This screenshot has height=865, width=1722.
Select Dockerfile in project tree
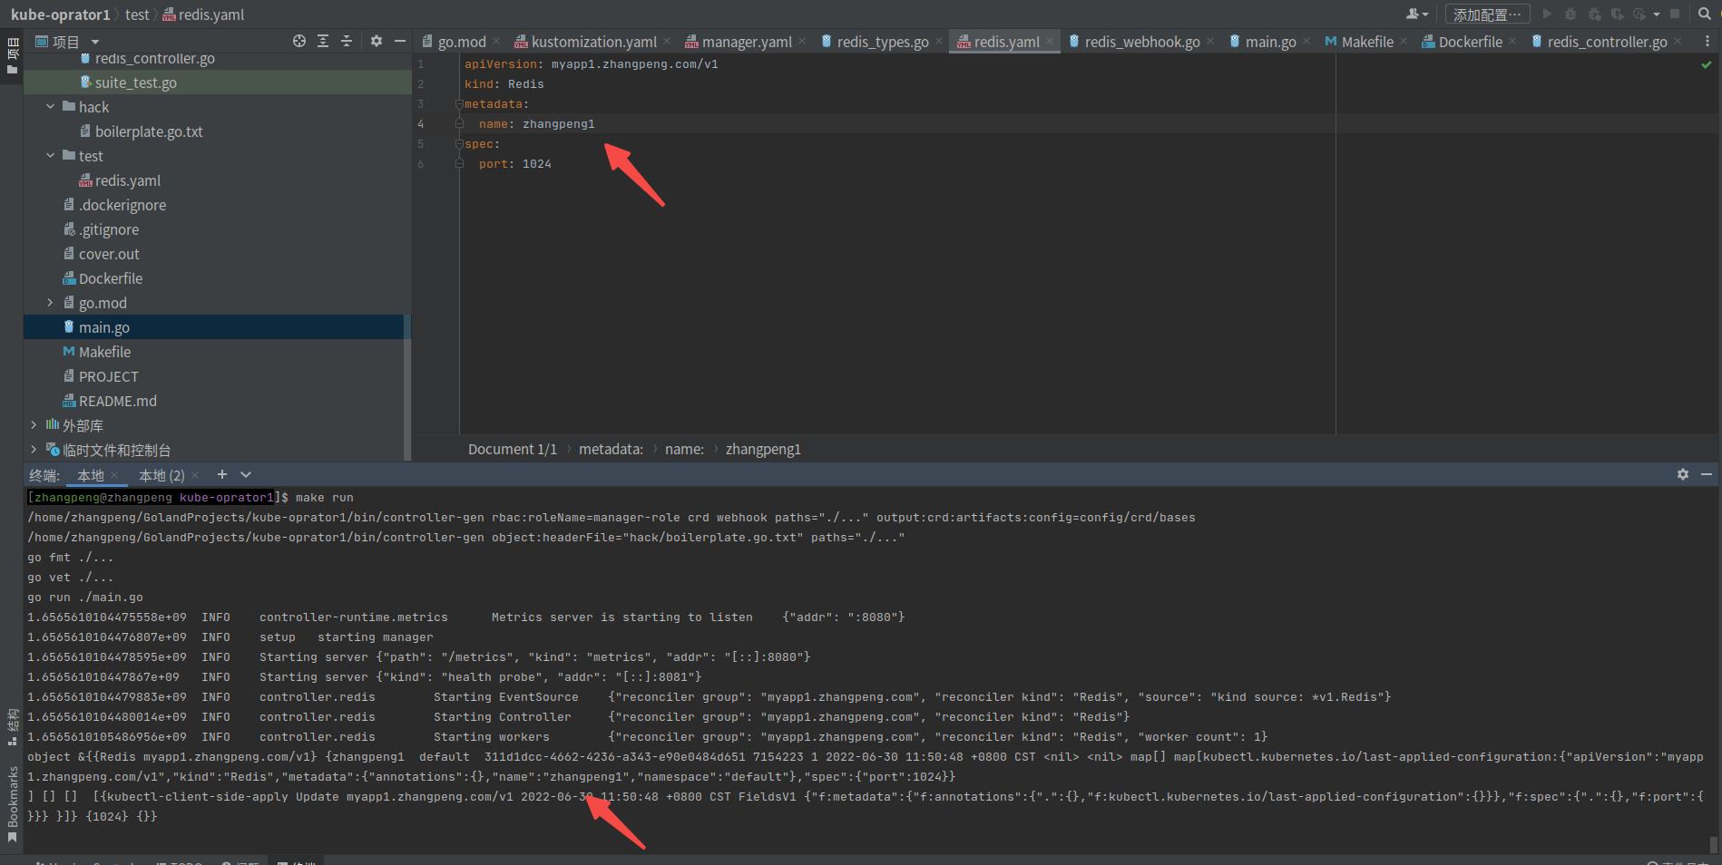pyautogui.click(x=110, y=278)
